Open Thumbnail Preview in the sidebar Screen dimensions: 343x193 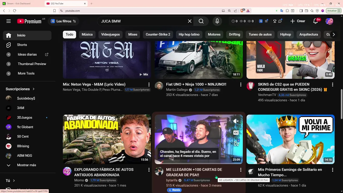(27, 64)
